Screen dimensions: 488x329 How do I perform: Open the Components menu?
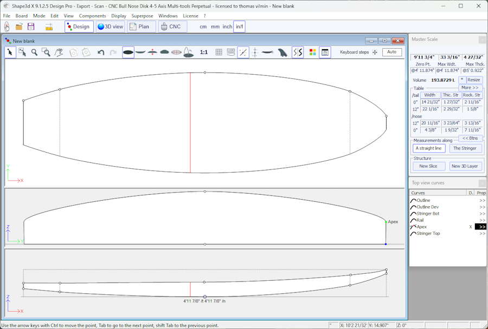(92, 16)
